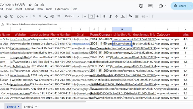Select the rating cell 3.5
Image resolution: width=193 pixels, height=109 pixels.
click(185, 89)
